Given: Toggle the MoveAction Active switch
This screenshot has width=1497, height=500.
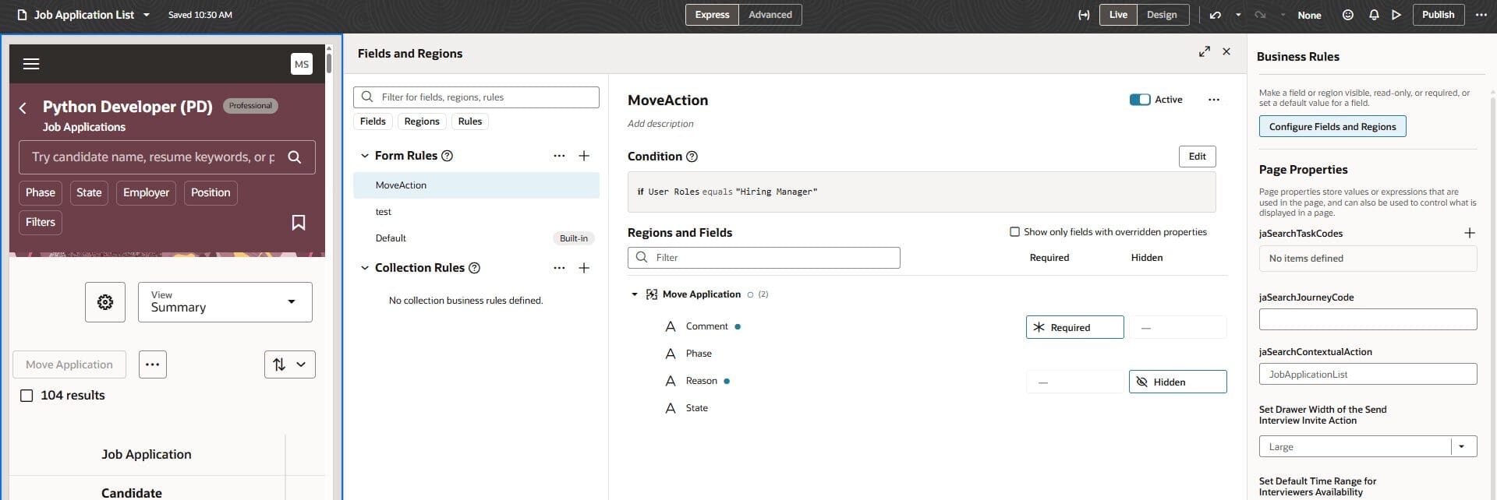Looking at the screenshot, I should (1139, 100).
